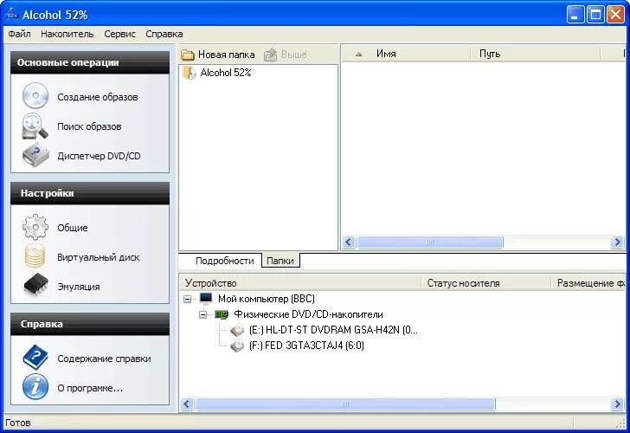Image resolution: width=630 pixels, height=433 pixels.
Task: Collapse the Справка sidebar panel header
Action: [90, 324]
